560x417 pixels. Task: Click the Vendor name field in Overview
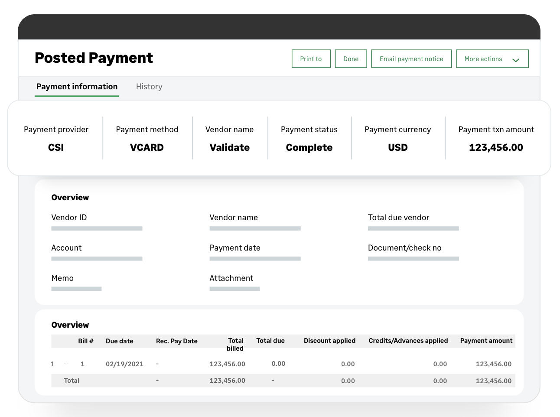[x=255, y=228]
